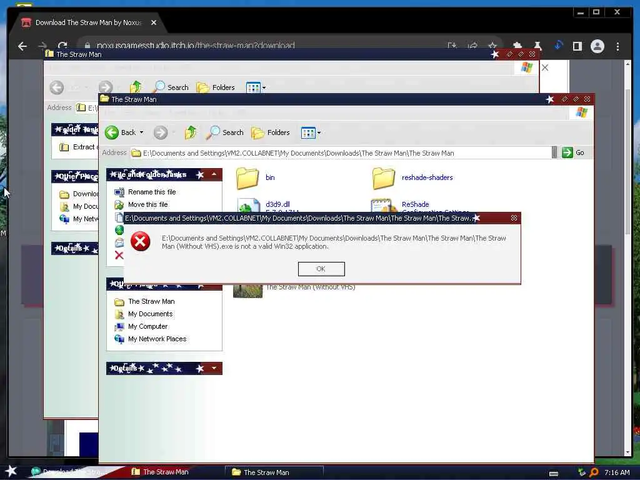
Task: Reload the page in Chrome
Action: tap(62, 46)
